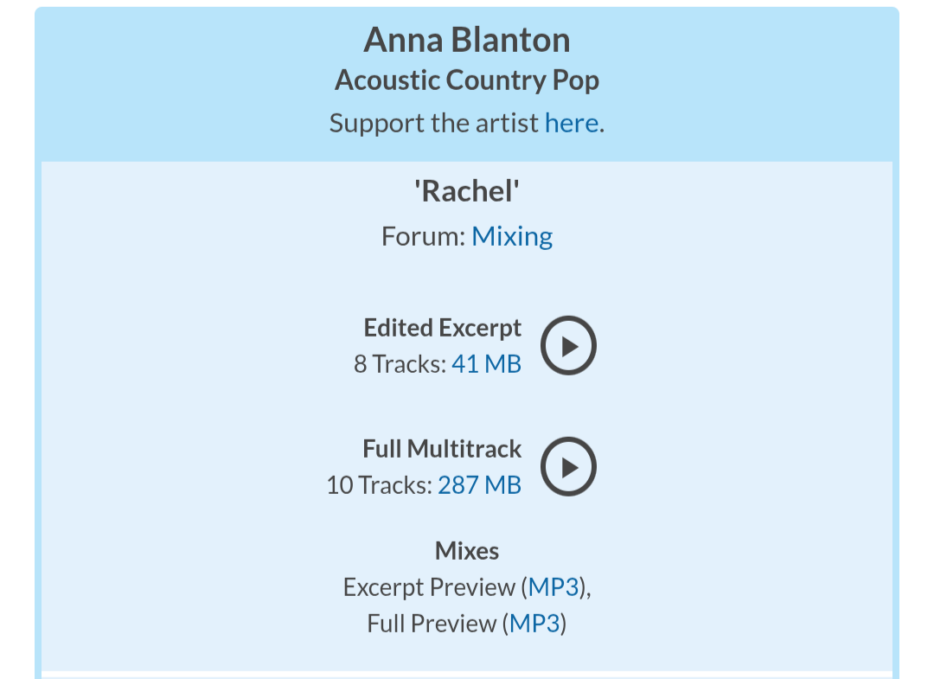Open the 'here' artist support link
The height and width of the screenshot is (679, 934).
coord(571,124)
